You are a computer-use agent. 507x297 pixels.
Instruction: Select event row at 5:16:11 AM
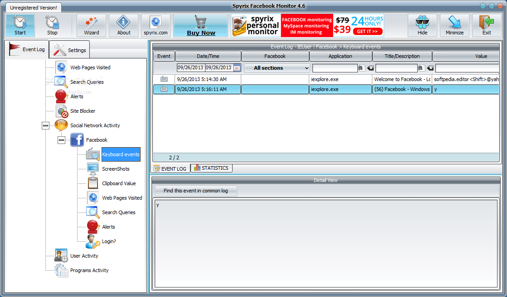[326, 90]
